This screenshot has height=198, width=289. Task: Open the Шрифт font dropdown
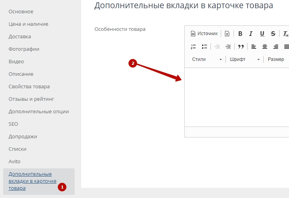244,59
